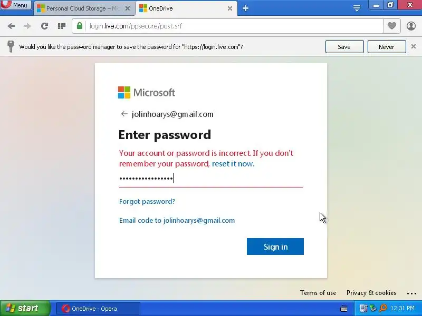The height and width of the screenshot is (316, 422).
Task: Open the Opera Menu button
Action: 16,5
